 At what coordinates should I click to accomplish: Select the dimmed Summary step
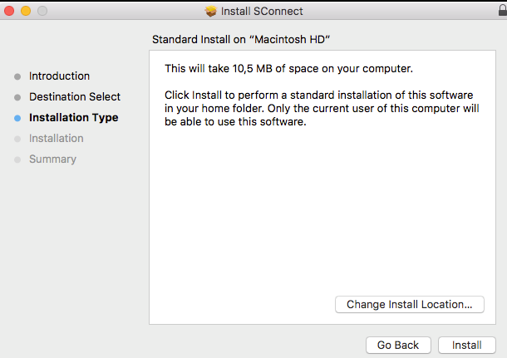(x=52, y=159)
